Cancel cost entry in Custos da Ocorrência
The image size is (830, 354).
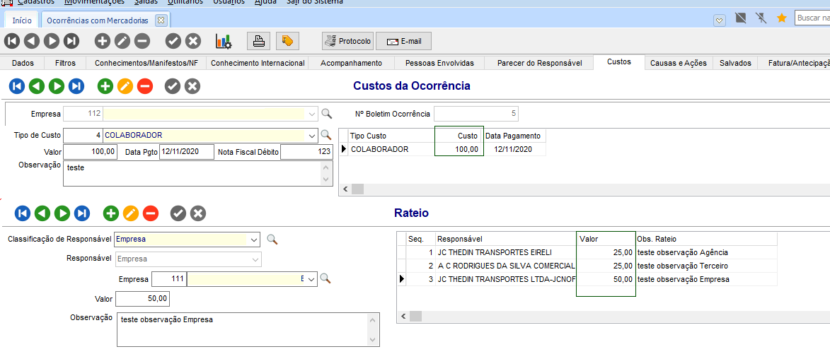(192, 85)
